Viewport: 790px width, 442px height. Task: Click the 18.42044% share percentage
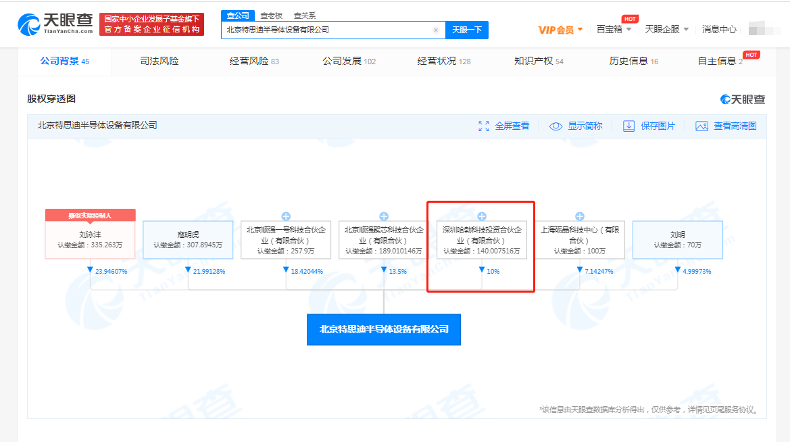307,272
